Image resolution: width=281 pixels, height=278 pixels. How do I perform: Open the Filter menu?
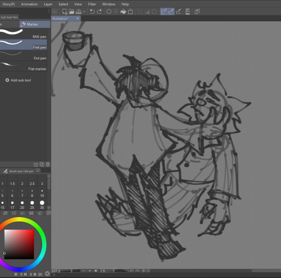pyautogui.click(x=92, y=4)
